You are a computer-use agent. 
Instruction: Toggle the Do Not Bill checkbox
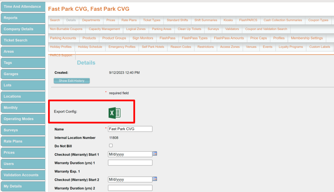pos(111,146)
